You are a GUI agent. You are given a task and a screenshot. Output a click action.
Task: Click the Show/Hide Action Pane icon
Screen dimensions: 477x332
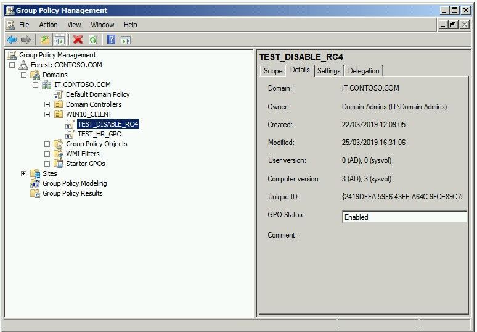[x=126, y=40]
